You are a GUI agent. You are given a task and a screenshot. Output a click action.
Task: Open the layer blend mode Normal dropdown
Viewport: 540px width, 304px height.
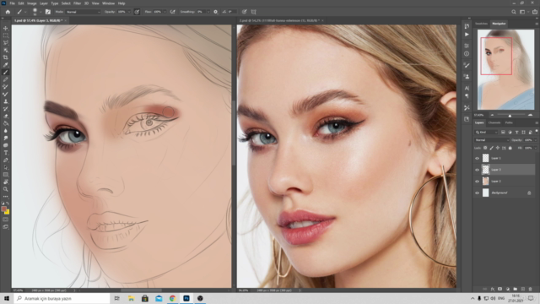[492, 140]
